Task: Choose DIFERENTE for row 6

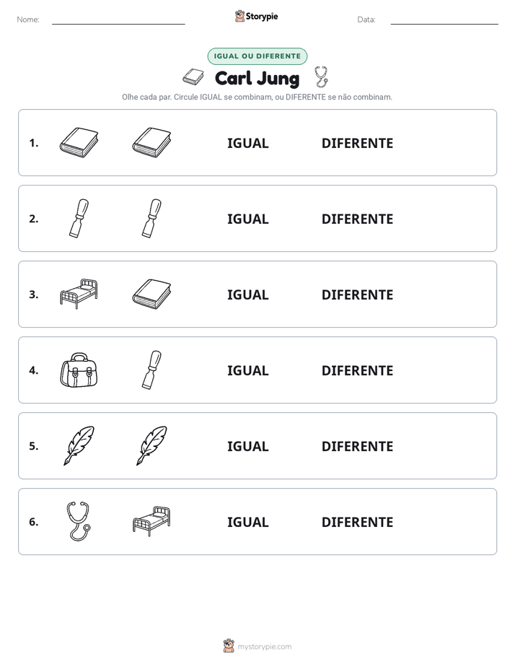Action: 357,522
